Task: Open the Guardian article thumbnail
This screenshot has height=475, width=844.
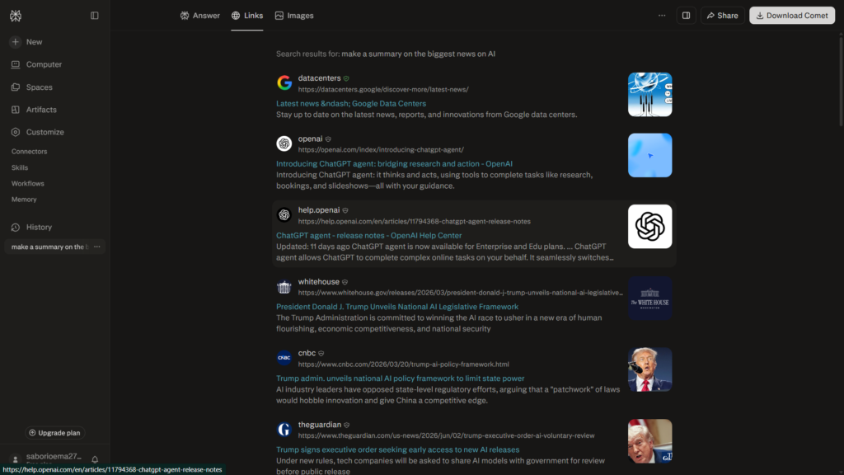Action: (x=649, y=441)
